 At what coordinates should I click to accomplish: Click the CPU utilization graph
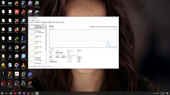pyautogui.click(x=83, y=39)
